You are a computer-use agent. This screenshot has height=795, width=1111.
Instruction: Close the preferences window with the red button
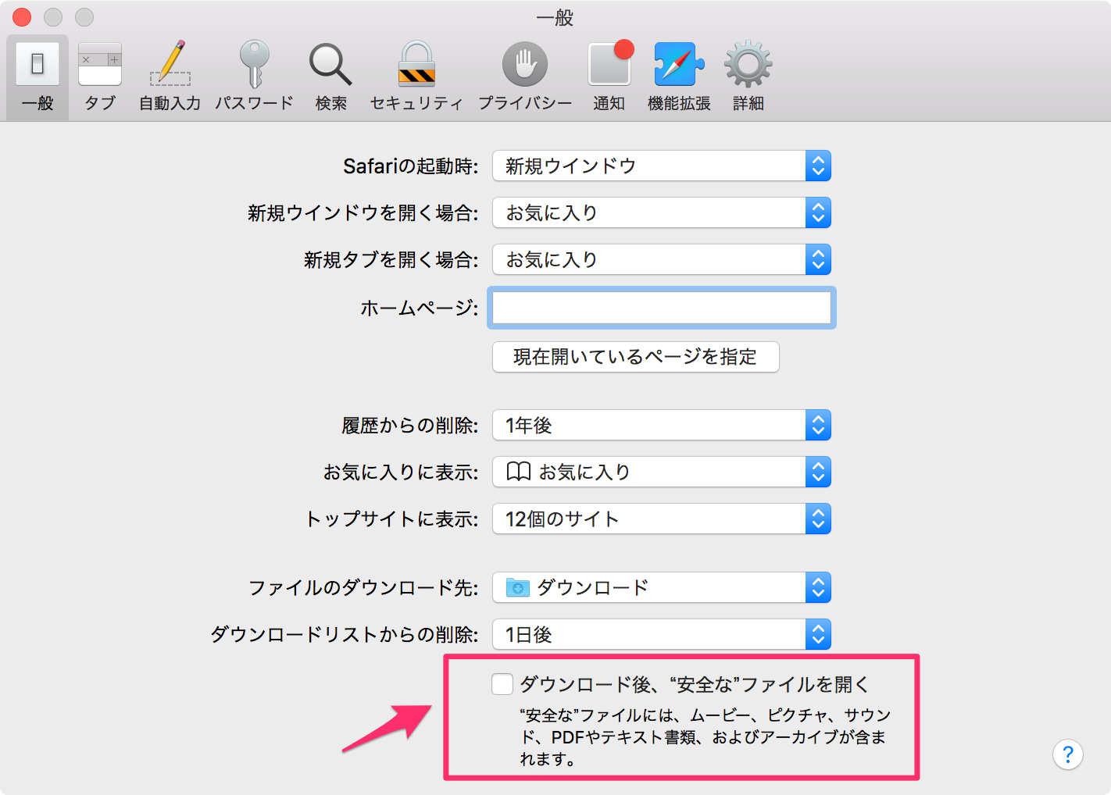[22, 16]
